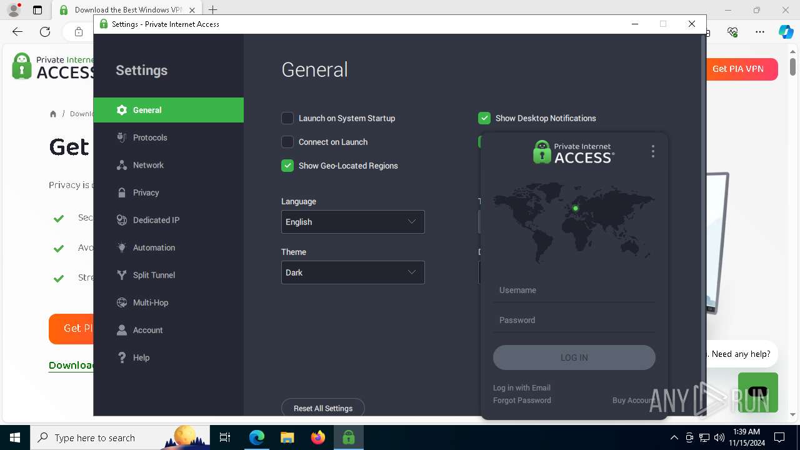Open a new browser tab
800x450 pixels.
click(x=213, y=10)
